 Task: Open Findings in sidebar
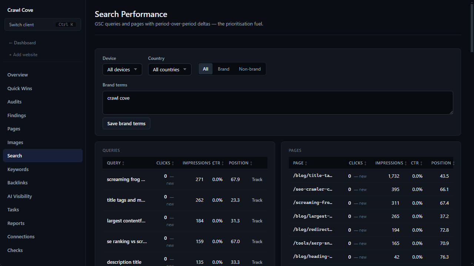point(43,115)
